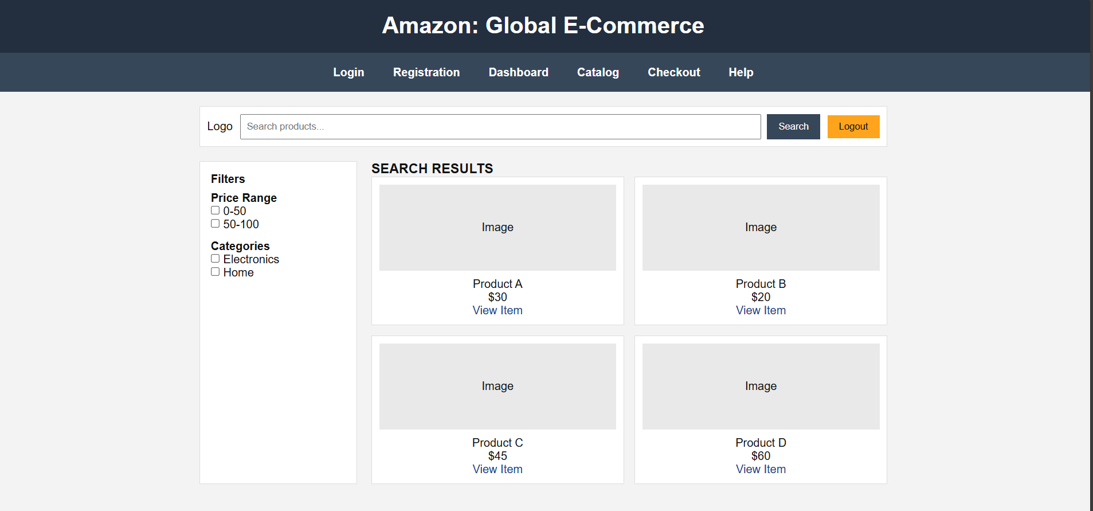Click the Price Range label
The image size is (1093, 511).
(244, 198)
